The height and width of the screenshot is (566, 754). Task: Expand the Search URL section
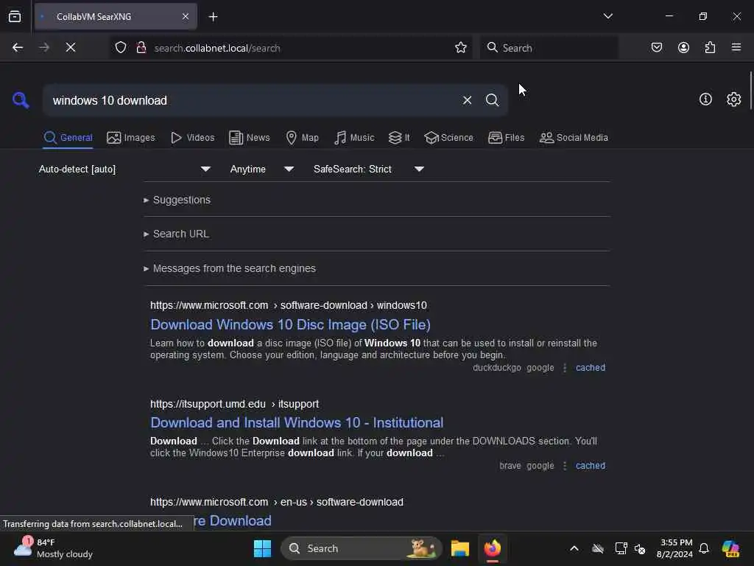pyautogui.click(x=176, y=234)
